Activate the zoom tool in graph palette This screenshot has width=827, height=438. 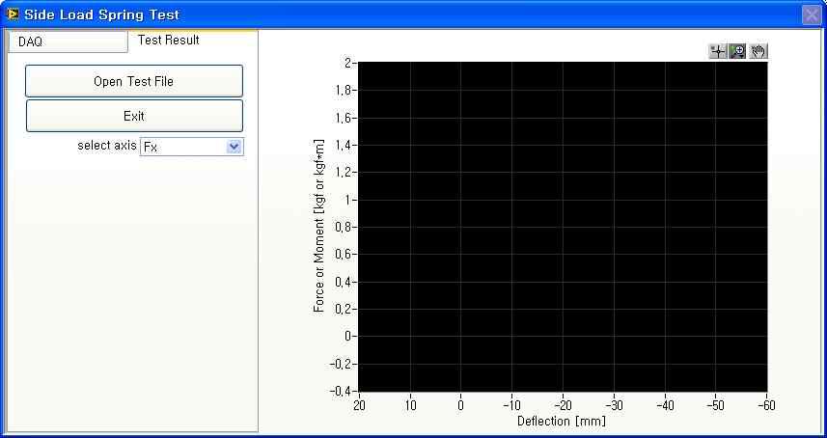(x=737, y=51)
